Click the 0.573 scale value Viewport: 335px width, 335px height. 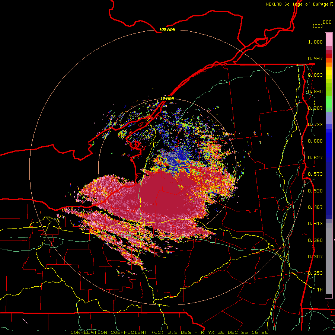pyautogui.click(x=315, y=174)
